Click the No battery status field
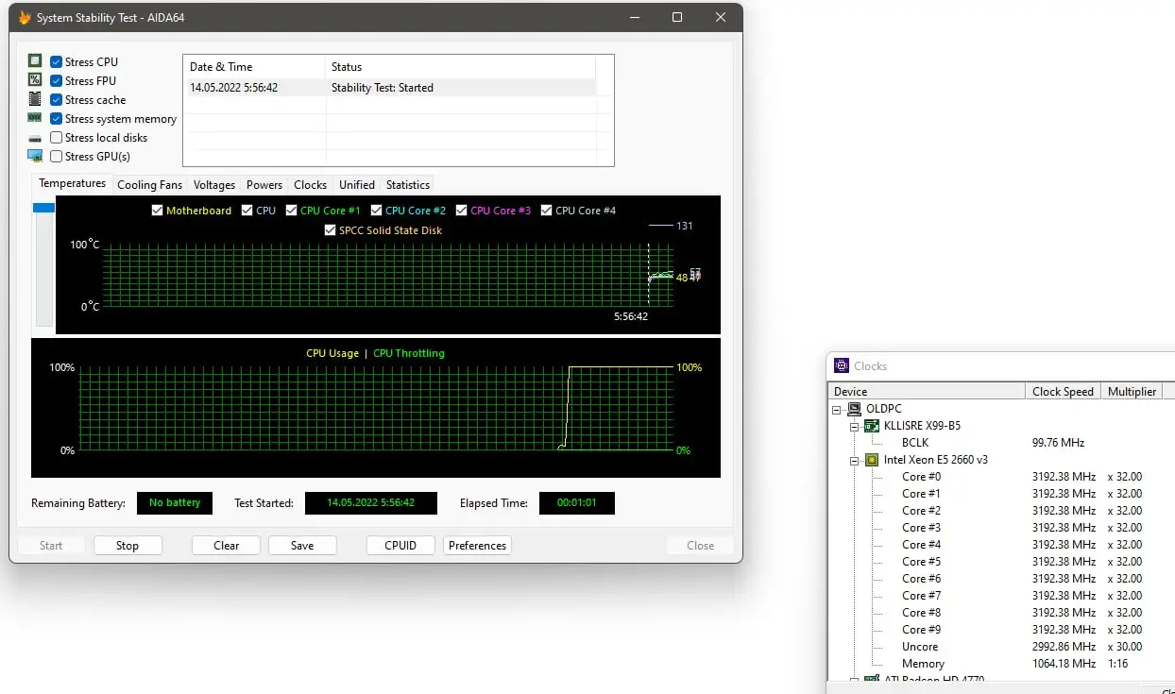The width and height of the screenshot is (1175, 694). [x=175, y=503]
